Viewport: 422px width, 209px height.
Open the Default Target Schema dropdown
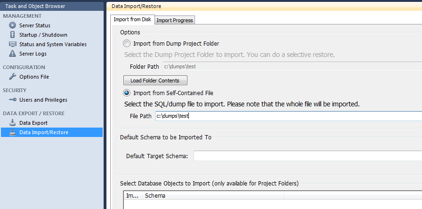click(307, 156)
